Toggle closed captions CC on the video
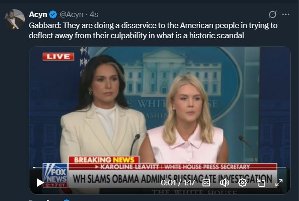 click(206, 183)
